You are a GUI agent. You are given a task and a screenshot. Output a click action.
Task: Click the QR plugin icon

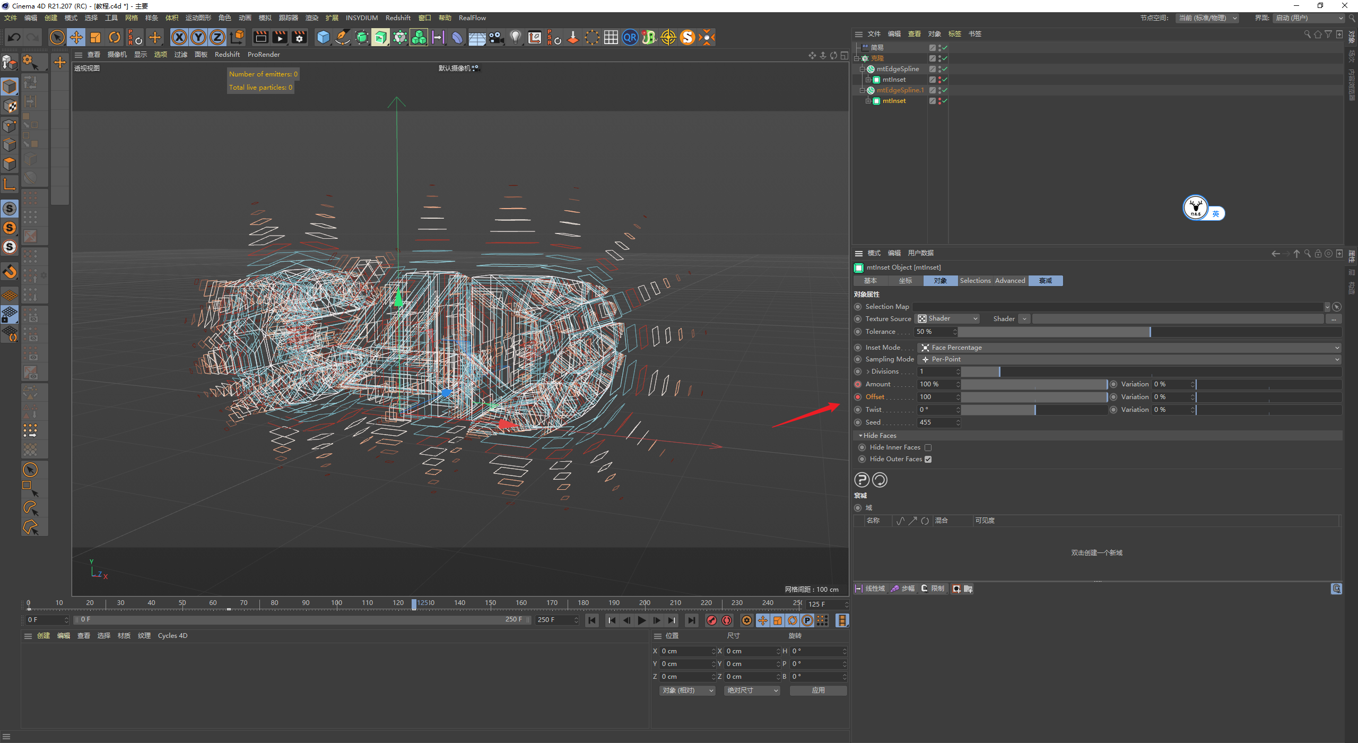[x=630, y=37]
